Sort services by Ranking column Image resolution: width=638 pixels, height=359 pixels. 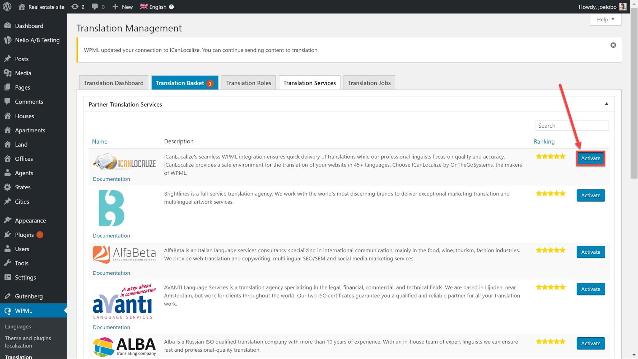pos(544,141)
